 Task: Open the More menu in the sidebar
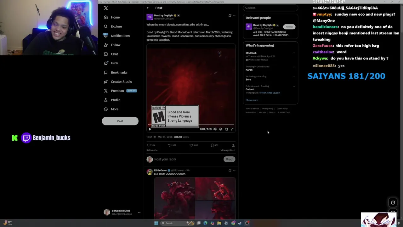pyautogui.click(x=115, y=109)
